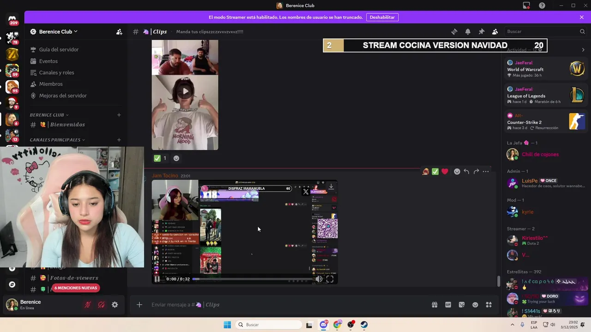Open the golden Z server icon
This screenshot has width=591, height=332.
coord(12,54)
